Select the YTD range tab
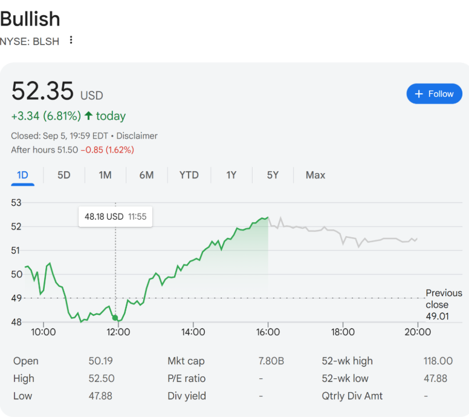The width and height of the screenshot is (469, 417). tap(189, 175)
